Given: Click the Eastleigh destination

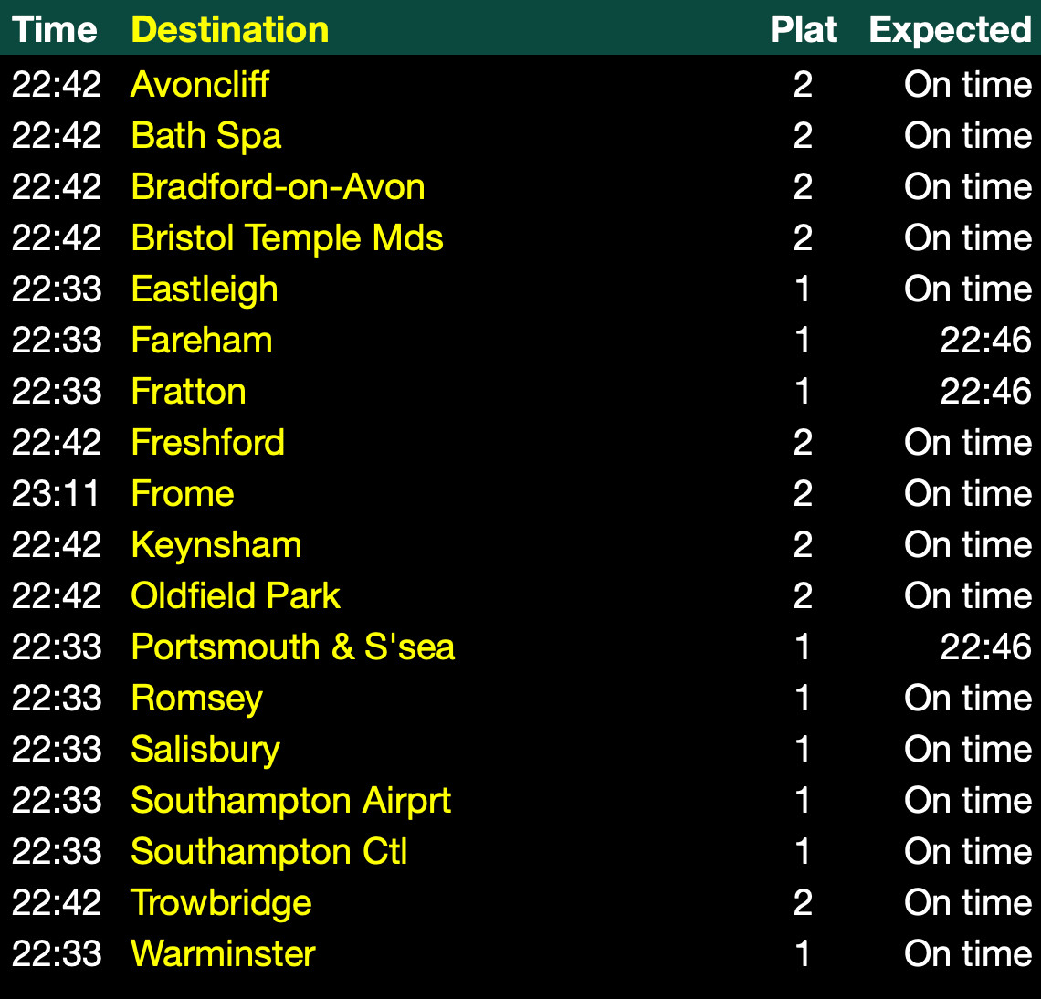Looking at the screenshot, I should tap(205, 289).
